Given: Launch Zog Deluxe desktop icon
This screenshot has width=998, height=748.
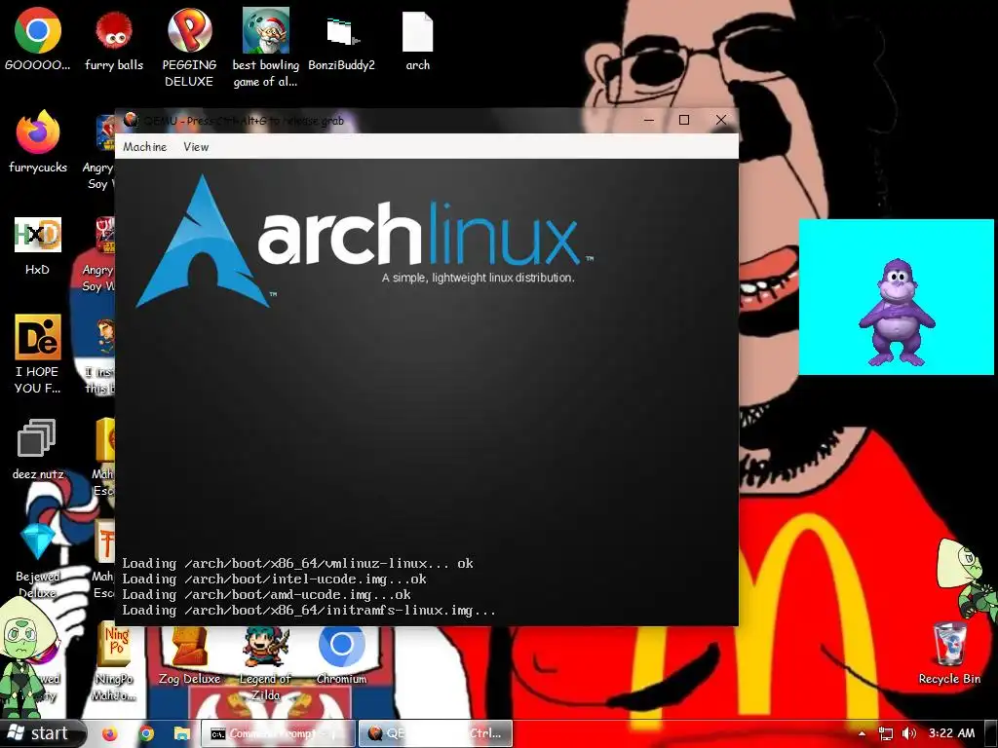Looking at the screenshot, I should coord(189,655).
